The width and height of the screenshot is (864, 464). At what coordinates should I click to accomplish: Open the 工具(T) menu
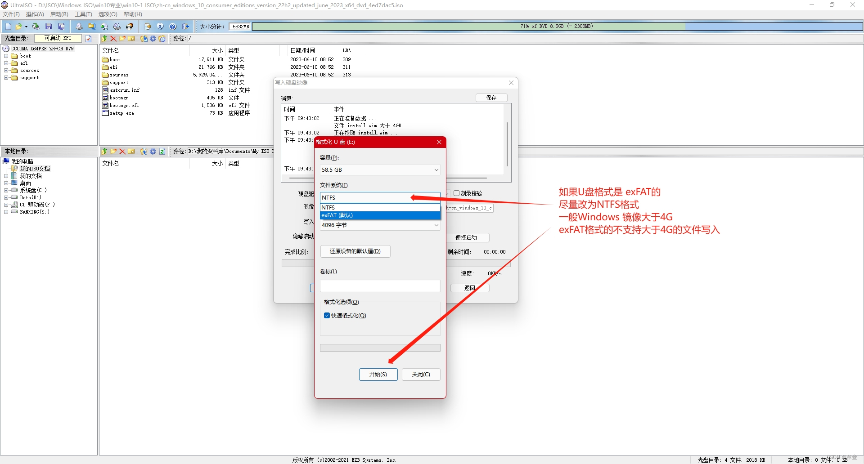[83, 14]
